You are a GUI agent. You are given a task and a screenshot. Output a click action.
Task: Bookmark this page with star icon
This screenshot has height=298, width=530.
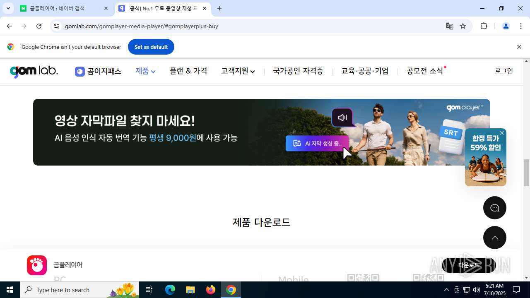click(463, 26)
